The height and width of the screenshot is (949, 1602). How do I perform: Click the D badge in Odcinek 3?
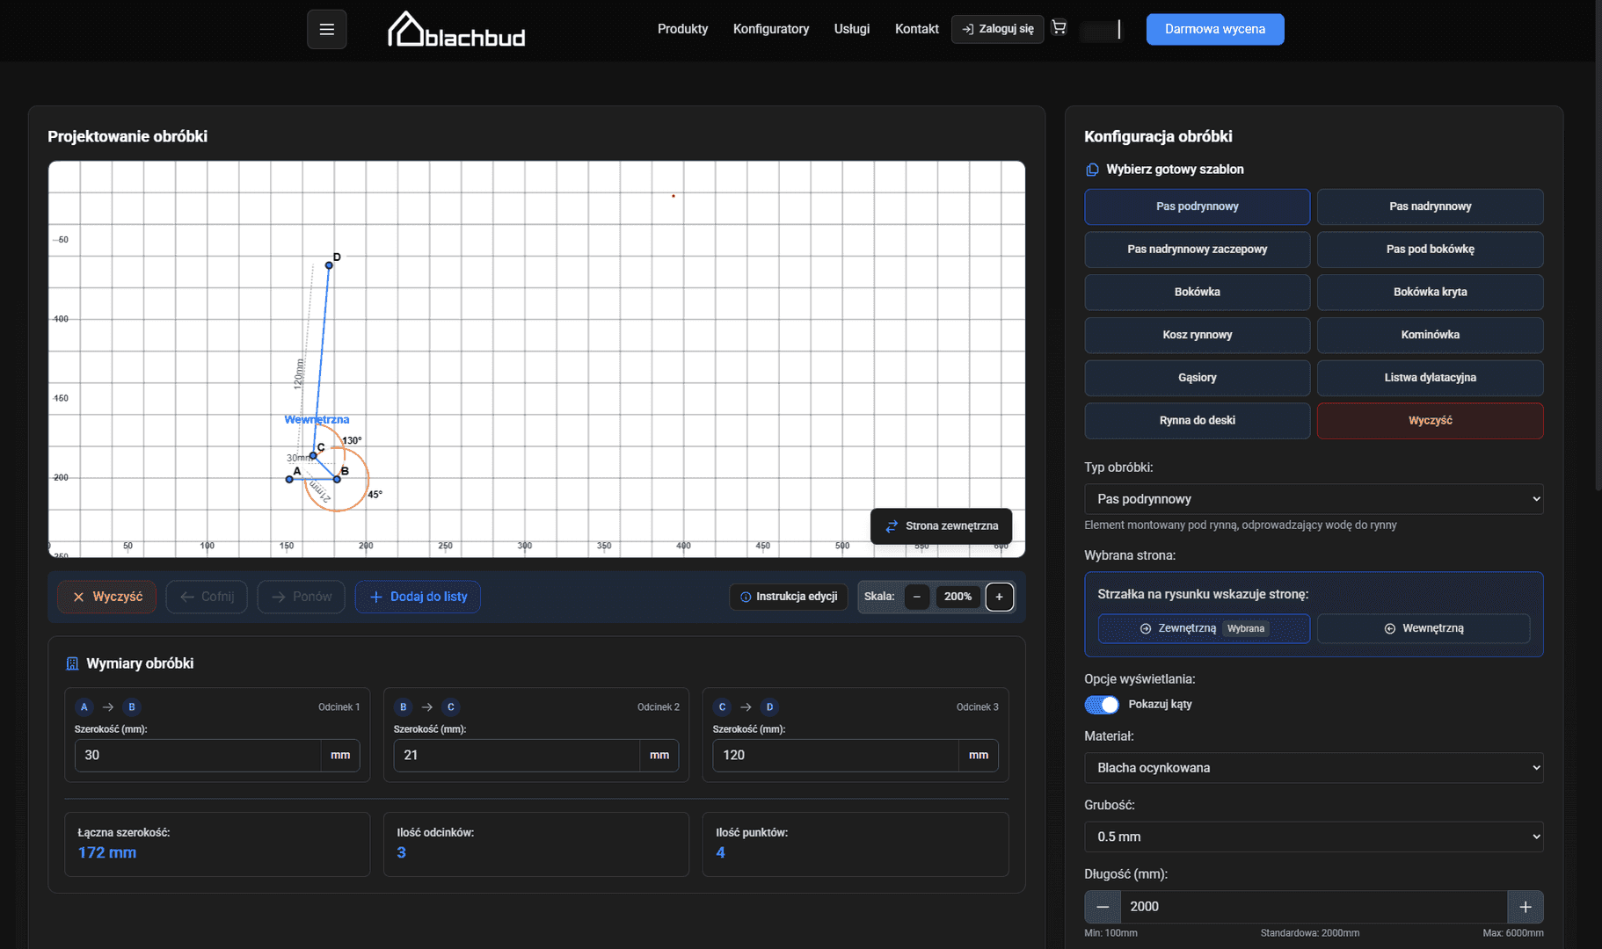(769, 707)
